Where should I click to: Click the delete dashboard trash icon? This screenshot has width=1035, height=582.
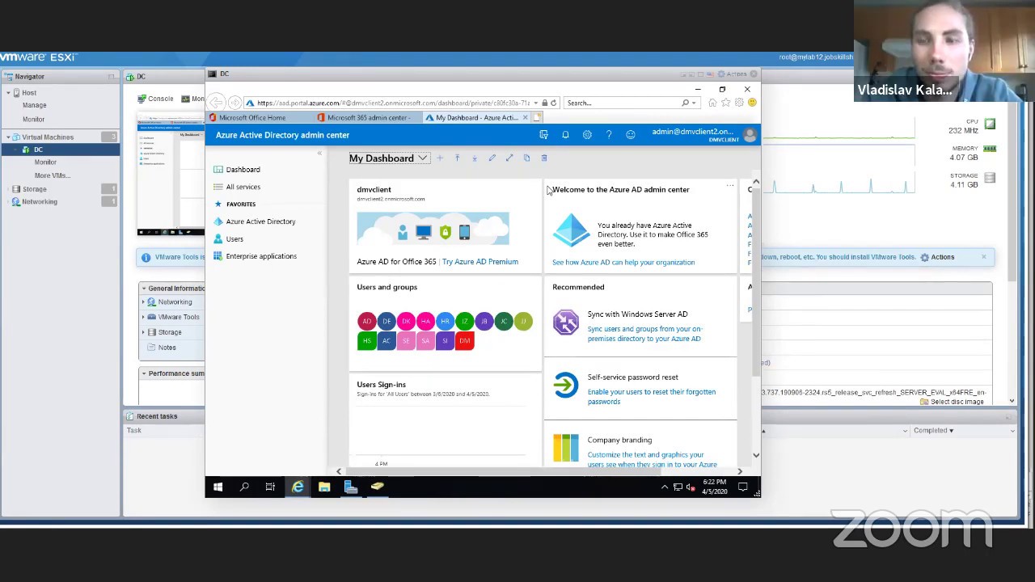(544, 158)
